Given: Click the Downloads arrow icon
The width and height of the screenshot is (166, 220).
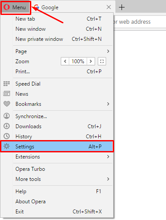Looking at the screenshot, I should tap(7, 126).
